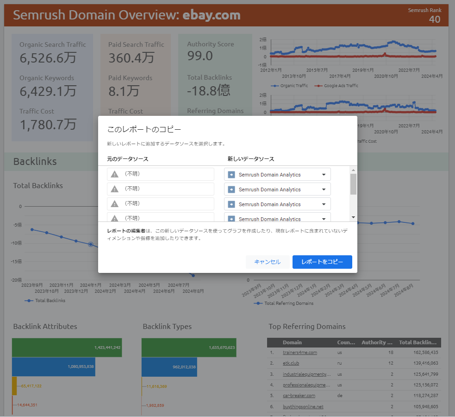Viewport: 455px width, 417px height.
Task: Open industrialequipmenty... domain link
Action: pyautogui.click(x=306, y=374)
